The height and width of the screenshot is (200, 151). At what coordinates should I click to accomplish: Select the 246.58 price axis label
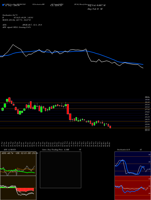[147, 119]
